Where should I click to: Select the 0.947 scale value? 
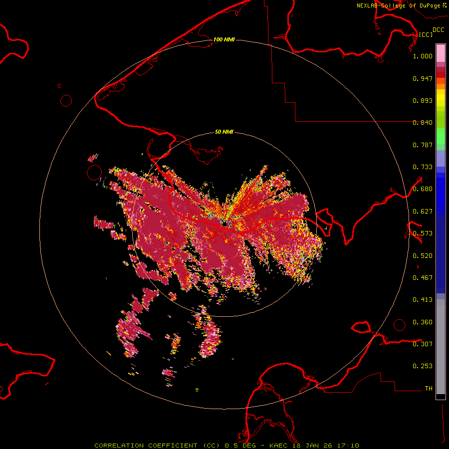coord(423,78)
